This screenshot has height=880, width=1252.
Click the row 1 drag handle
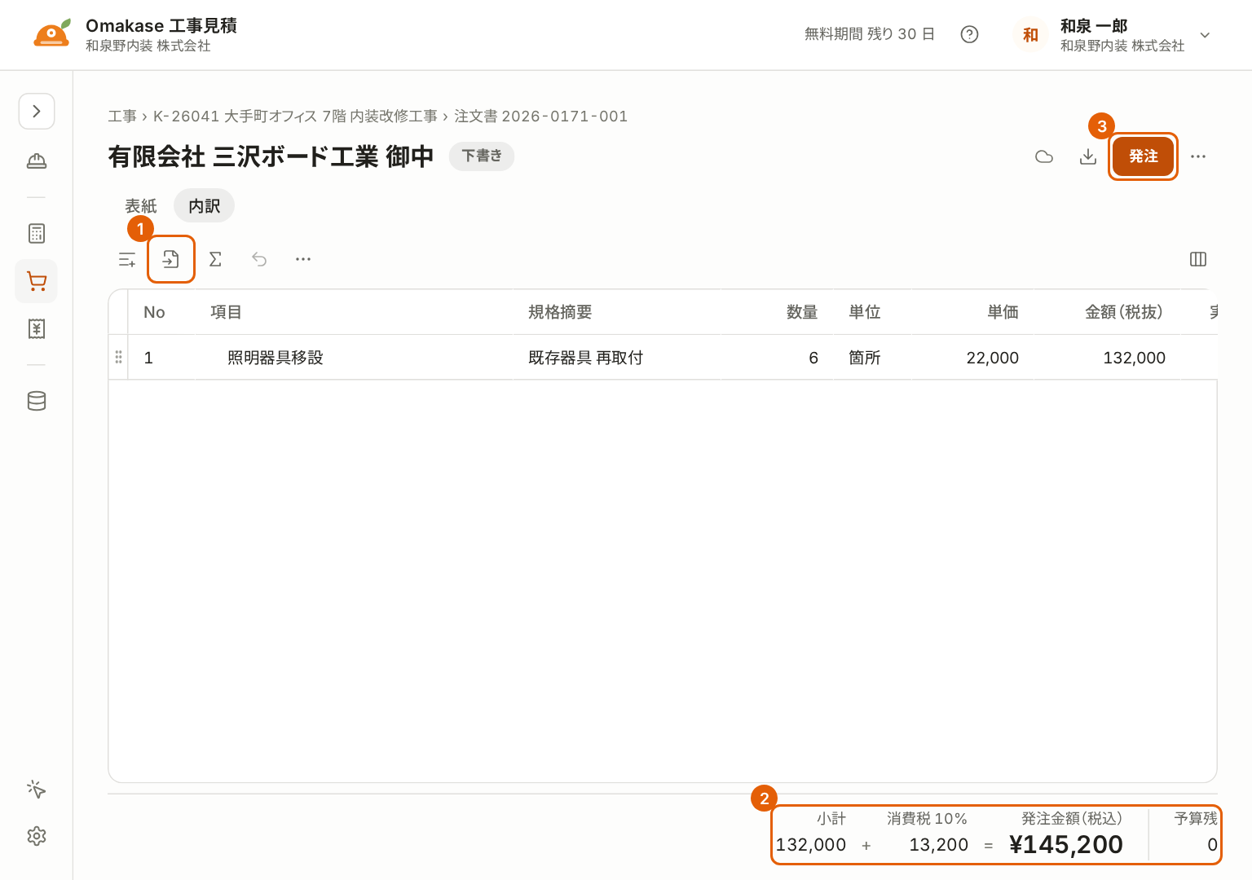pos(119,358)
